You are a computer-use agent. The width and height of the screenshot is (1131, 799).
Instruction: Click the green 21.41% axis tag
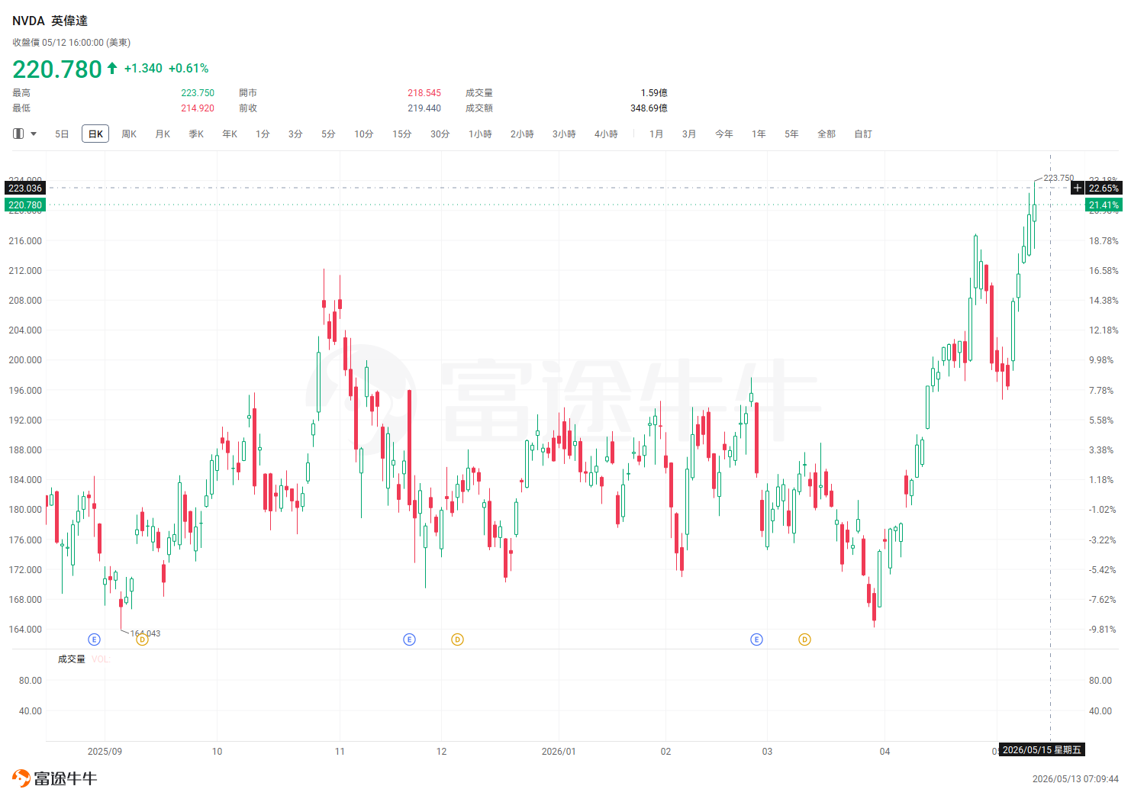(1104, 205)
